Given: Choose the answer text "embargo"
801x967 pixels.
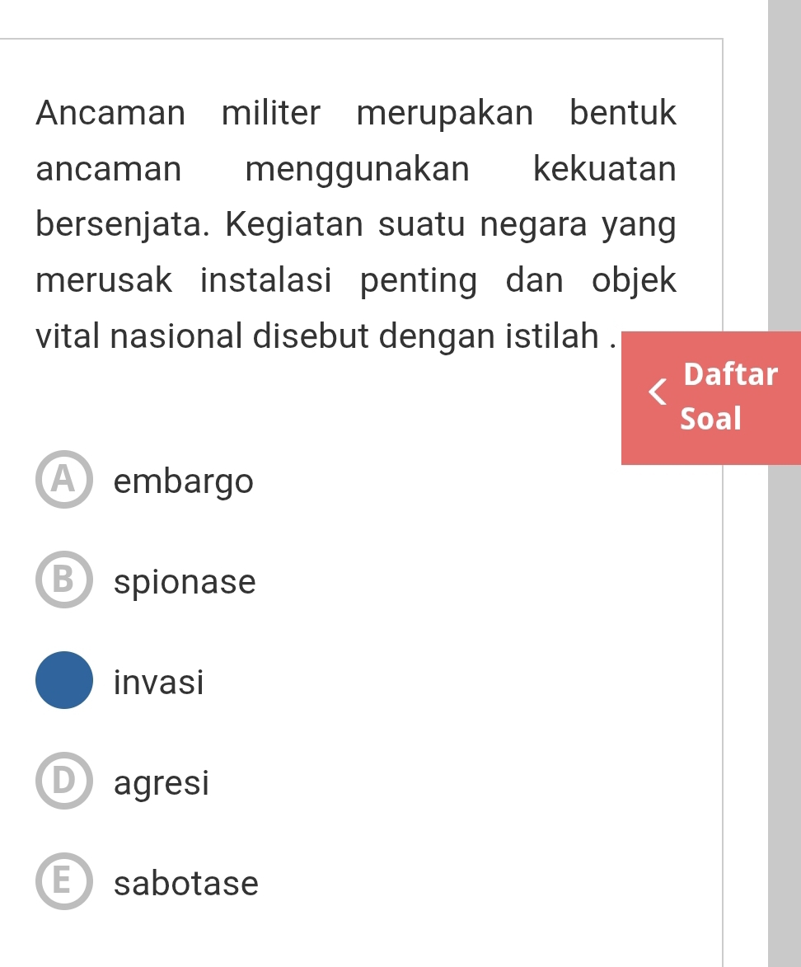Looking at the screenshot, I should [x=184, y=481].
